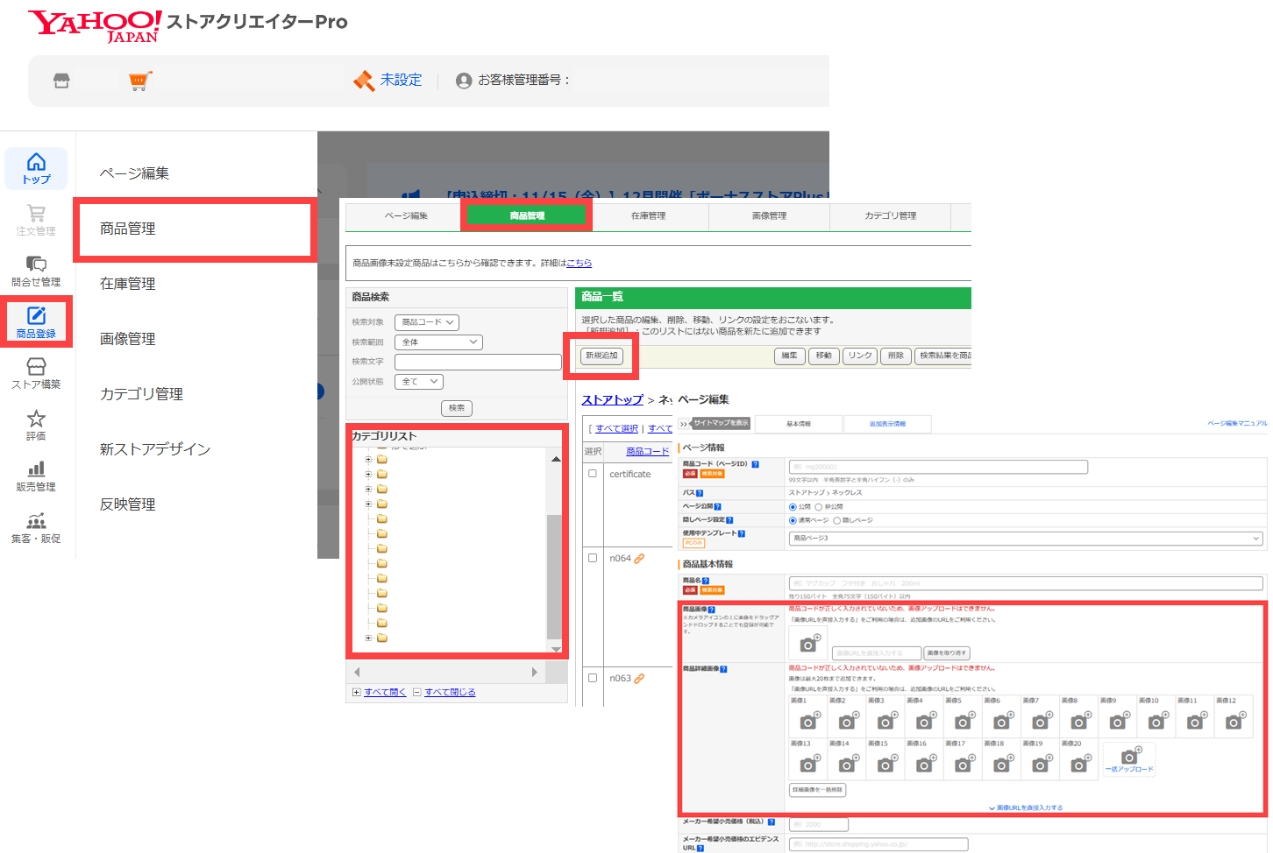Select 非公開 radio for ページ公開
The height and width of the screenshot is (853, 1273).
pos(818,506)
